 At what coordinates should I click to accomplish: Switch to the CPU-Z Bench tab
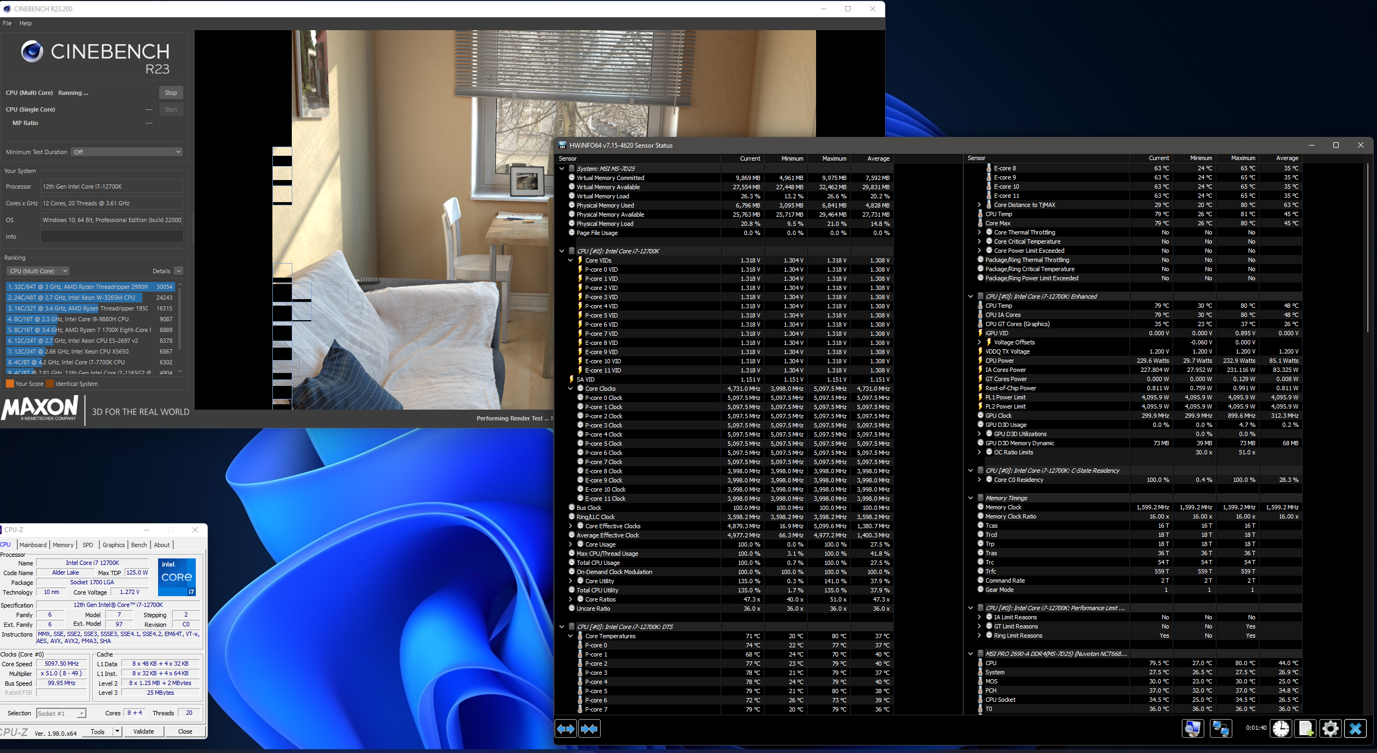pos(139,545)
